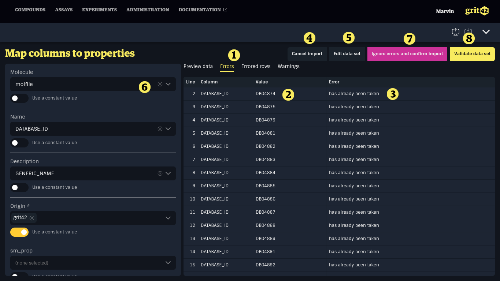The image size is (500, 281).
Task: Click the Marvin user name
Action: pos(445,11)
